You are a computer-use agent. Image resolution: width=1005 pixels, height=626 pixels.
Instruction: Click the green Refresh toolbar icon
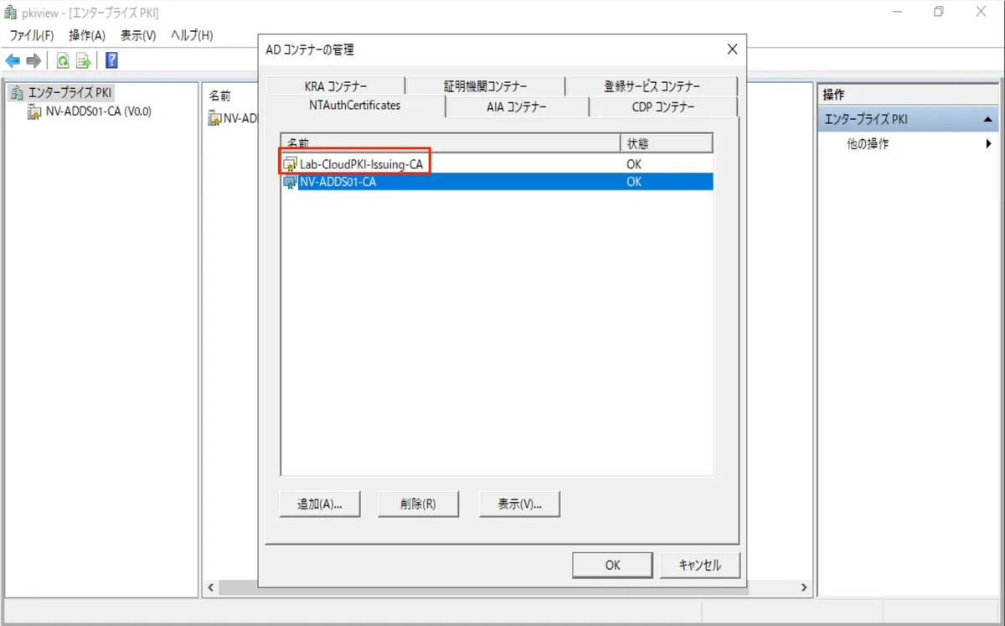tap(63, 60)
